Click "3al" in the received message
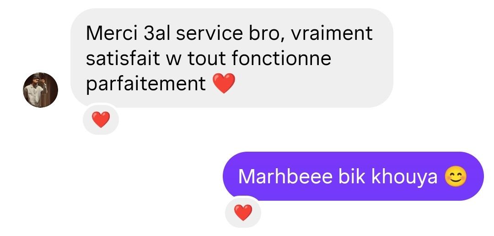Screen dimensions: 494x236 tap(157, 33)
